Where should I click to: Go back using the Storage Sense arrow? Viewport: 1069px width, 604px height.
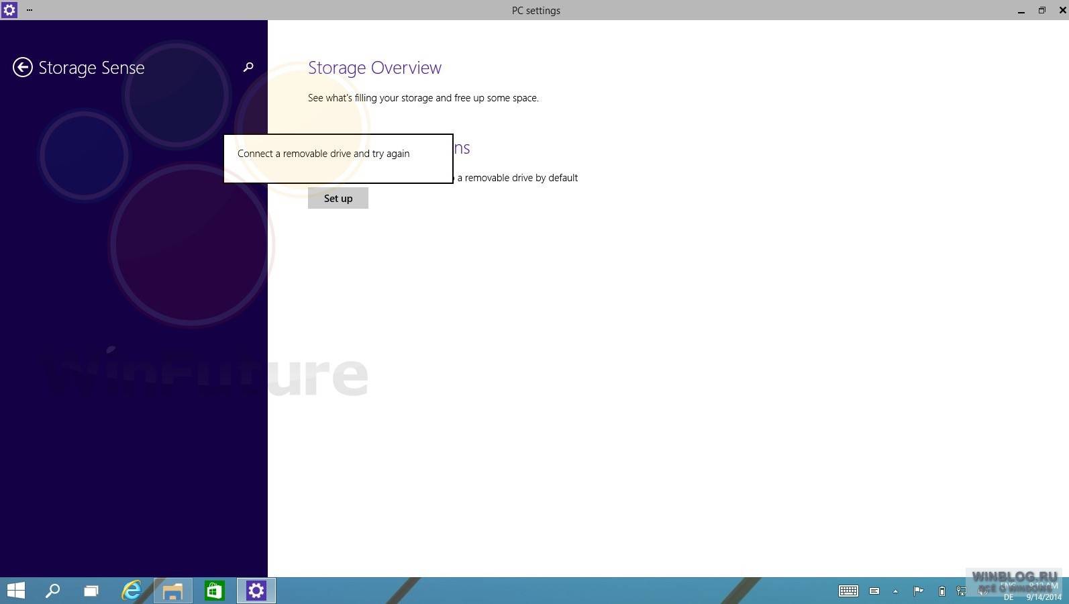pyautogui.click(x=23, y=67)
